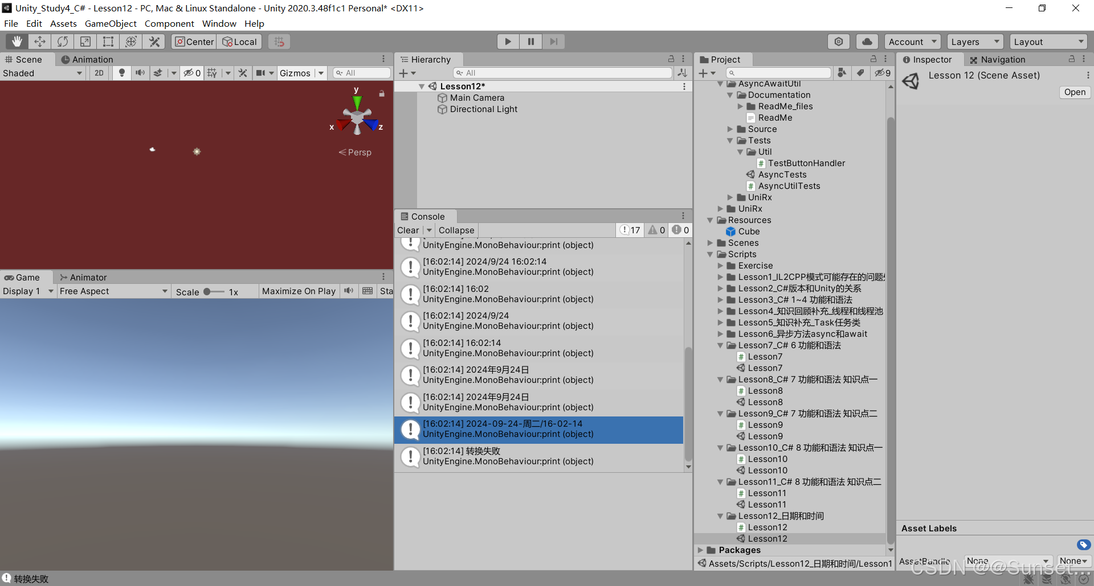Switch to the Animation tab

[87, 59]
